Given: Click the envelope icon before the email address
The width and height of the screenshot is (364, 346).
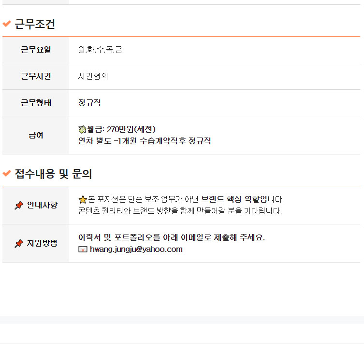Looking at the screenshot, I should click(x=83, y=249).
